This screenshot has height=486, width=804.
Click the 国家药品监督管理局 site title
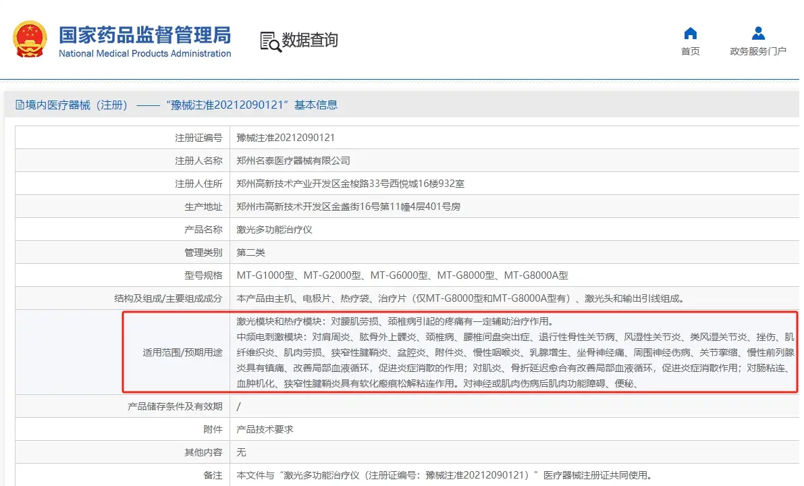(x=144, y=34)
